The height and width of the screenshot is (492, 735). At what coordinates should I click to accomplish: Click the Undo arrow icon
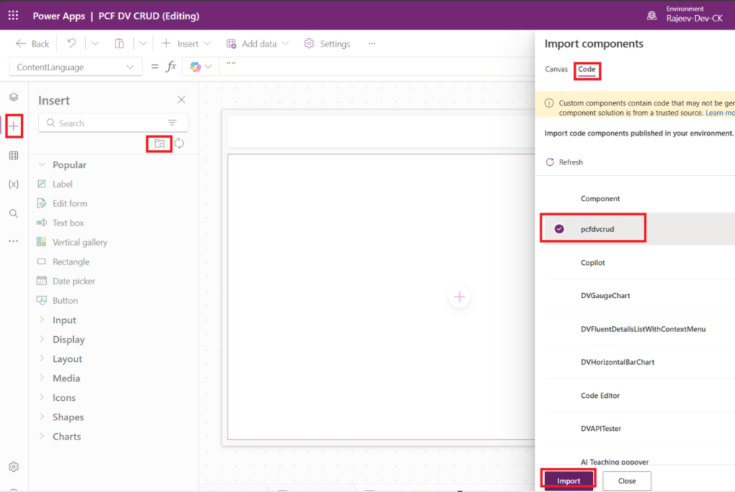pyautogui.click(x=72, y=44)
